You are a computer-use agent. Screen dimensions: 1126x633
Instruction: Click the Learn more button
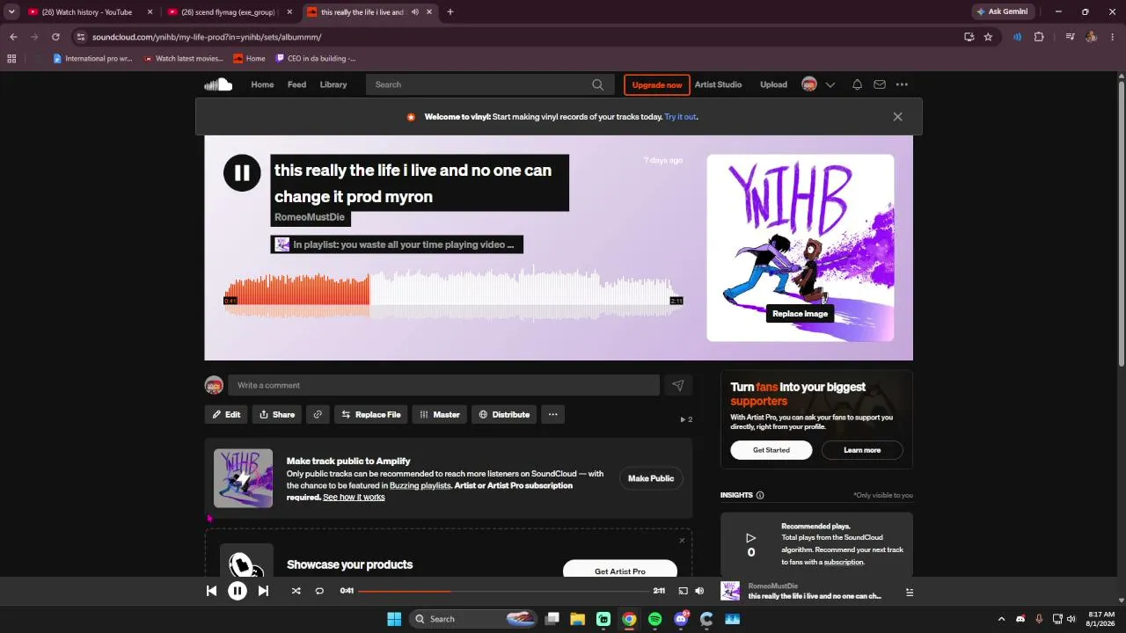click(x=862, y=450)
